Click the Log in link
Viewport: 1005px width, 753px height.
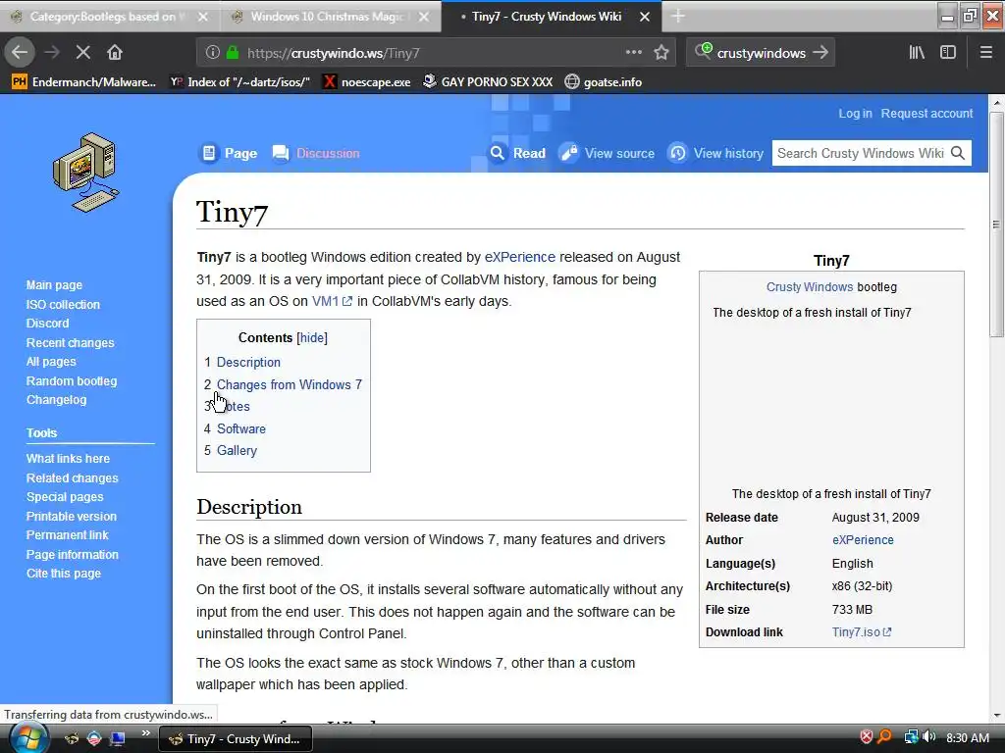pyautogui.click(x=855, y=114)
